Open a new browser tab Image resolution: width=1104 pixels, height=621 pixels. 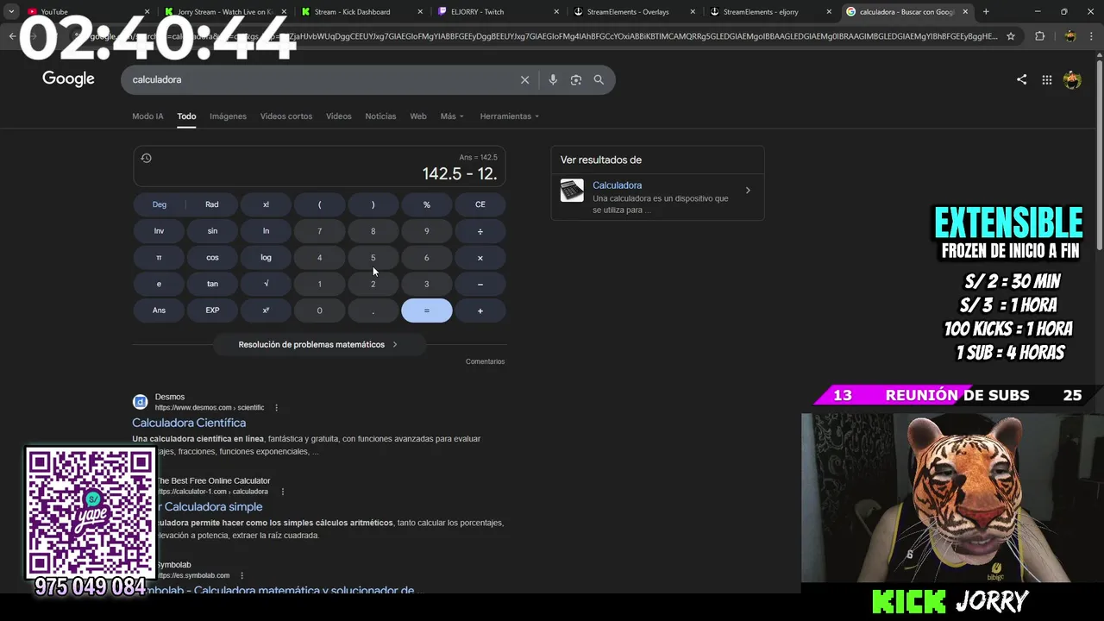(986, 12)
